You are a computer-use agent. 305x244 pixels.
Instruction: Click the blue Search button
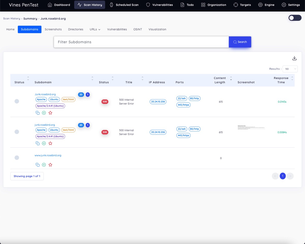240,42
